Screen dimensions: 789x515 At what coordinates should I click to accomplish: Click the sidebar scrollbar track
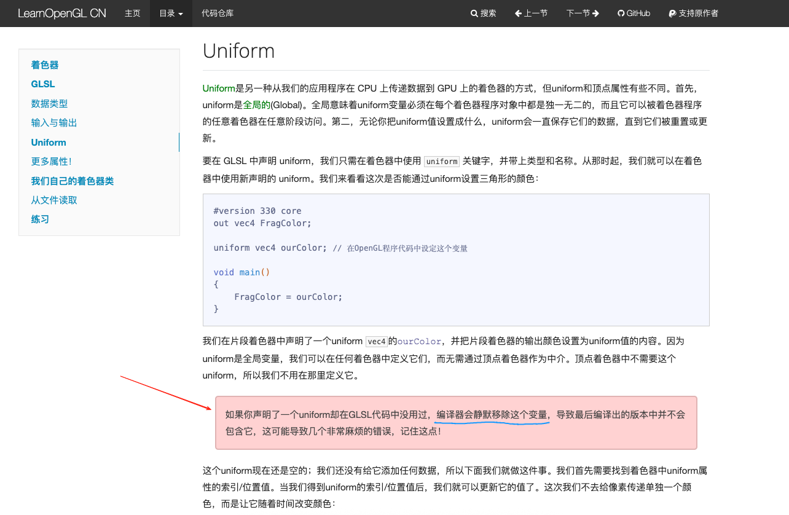coord(179,142)
